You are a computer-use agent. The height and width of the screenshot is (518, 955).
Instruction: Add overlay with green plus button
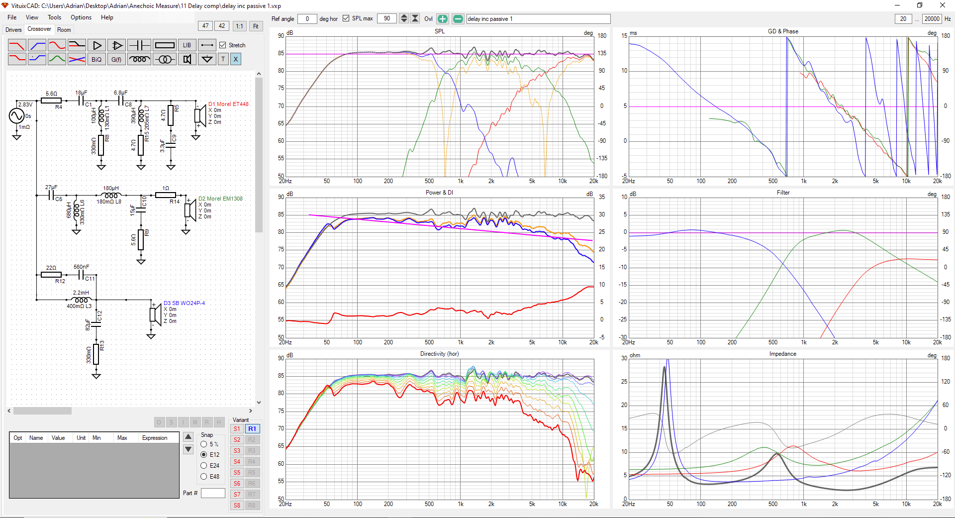click(442, 19)
